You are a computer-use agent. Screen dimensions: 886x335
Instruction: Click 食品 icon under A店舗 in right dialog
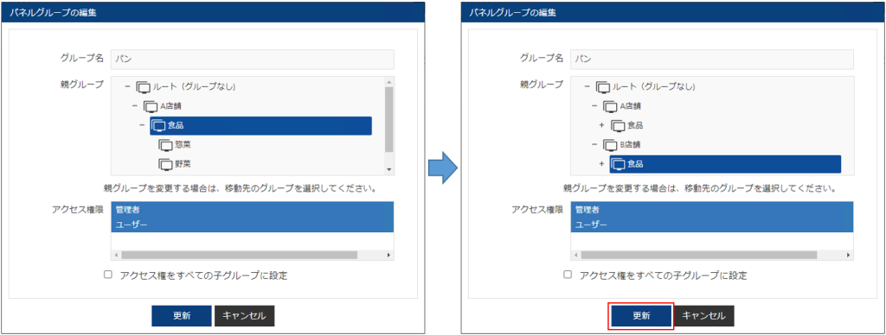(x=619, y=126)
